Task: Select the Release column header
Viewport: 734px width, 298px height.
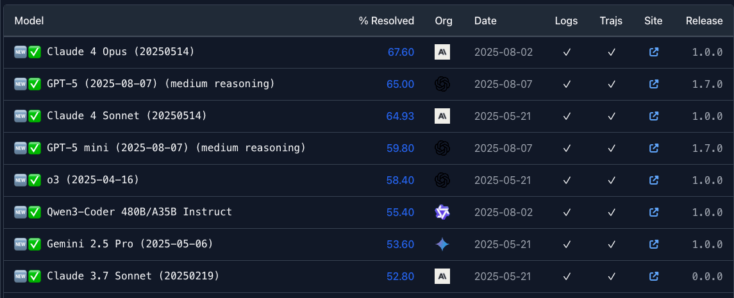Action: [x=704, y=21]
